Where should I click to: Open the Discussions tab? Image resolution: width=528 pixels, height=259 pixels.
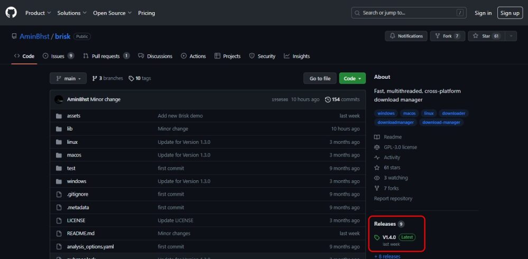click(155, 56)
